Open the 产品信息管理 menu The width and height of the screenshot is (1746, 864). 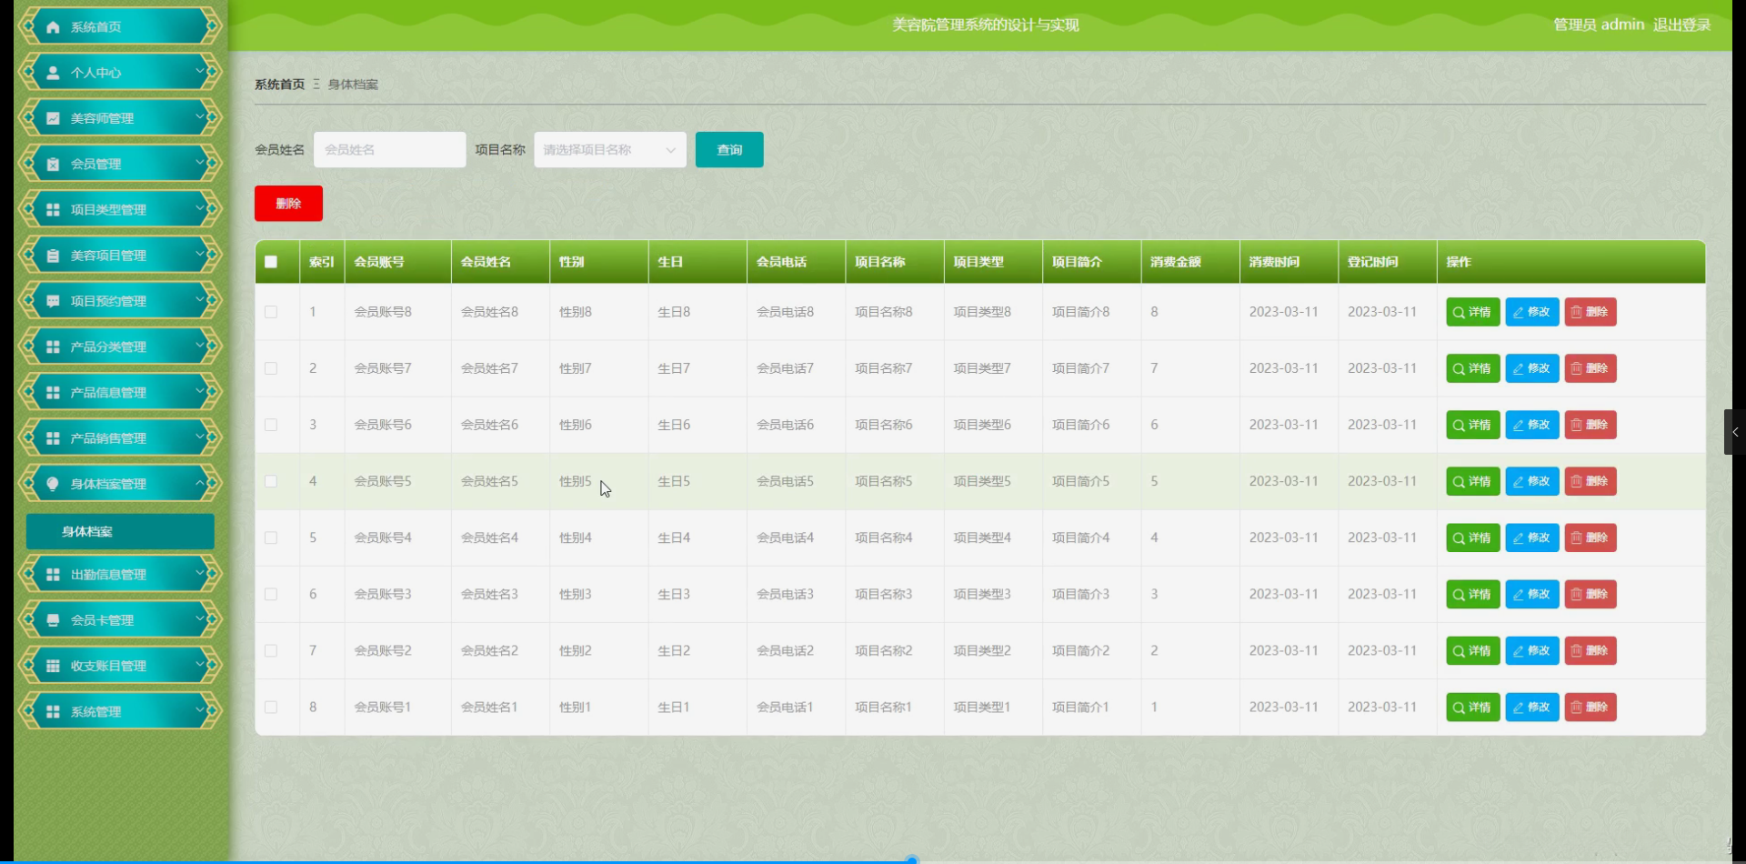(x=120, y=392)
